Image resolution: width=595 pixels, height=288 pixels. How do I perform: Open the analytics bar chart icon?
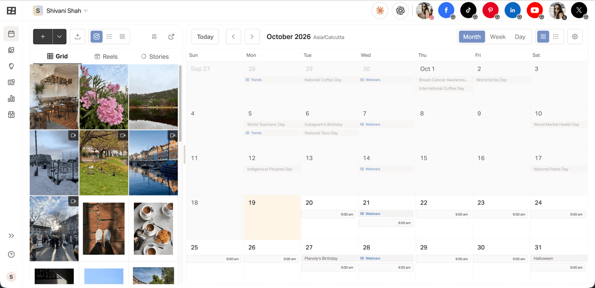(x=11, y=99)
